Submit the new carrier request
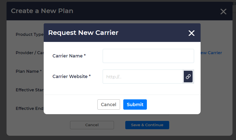236x140 pixels. coord(135,105)
